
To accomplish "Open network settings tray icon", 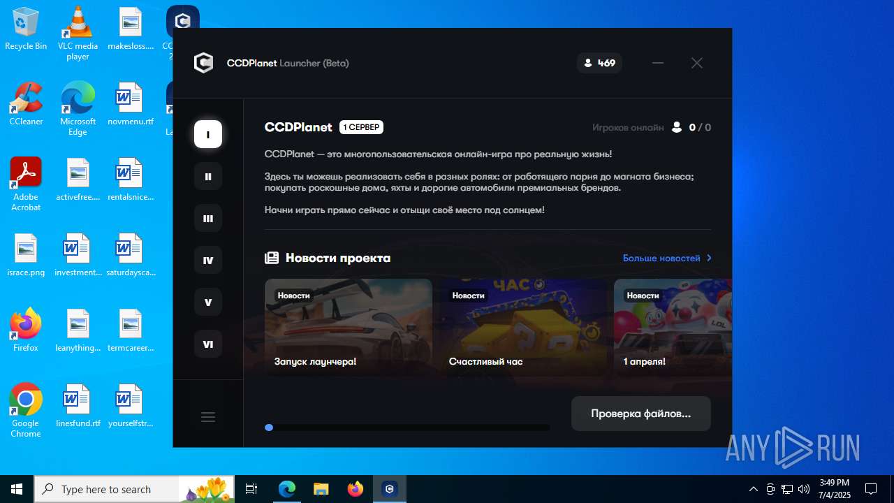I will 787,489.
